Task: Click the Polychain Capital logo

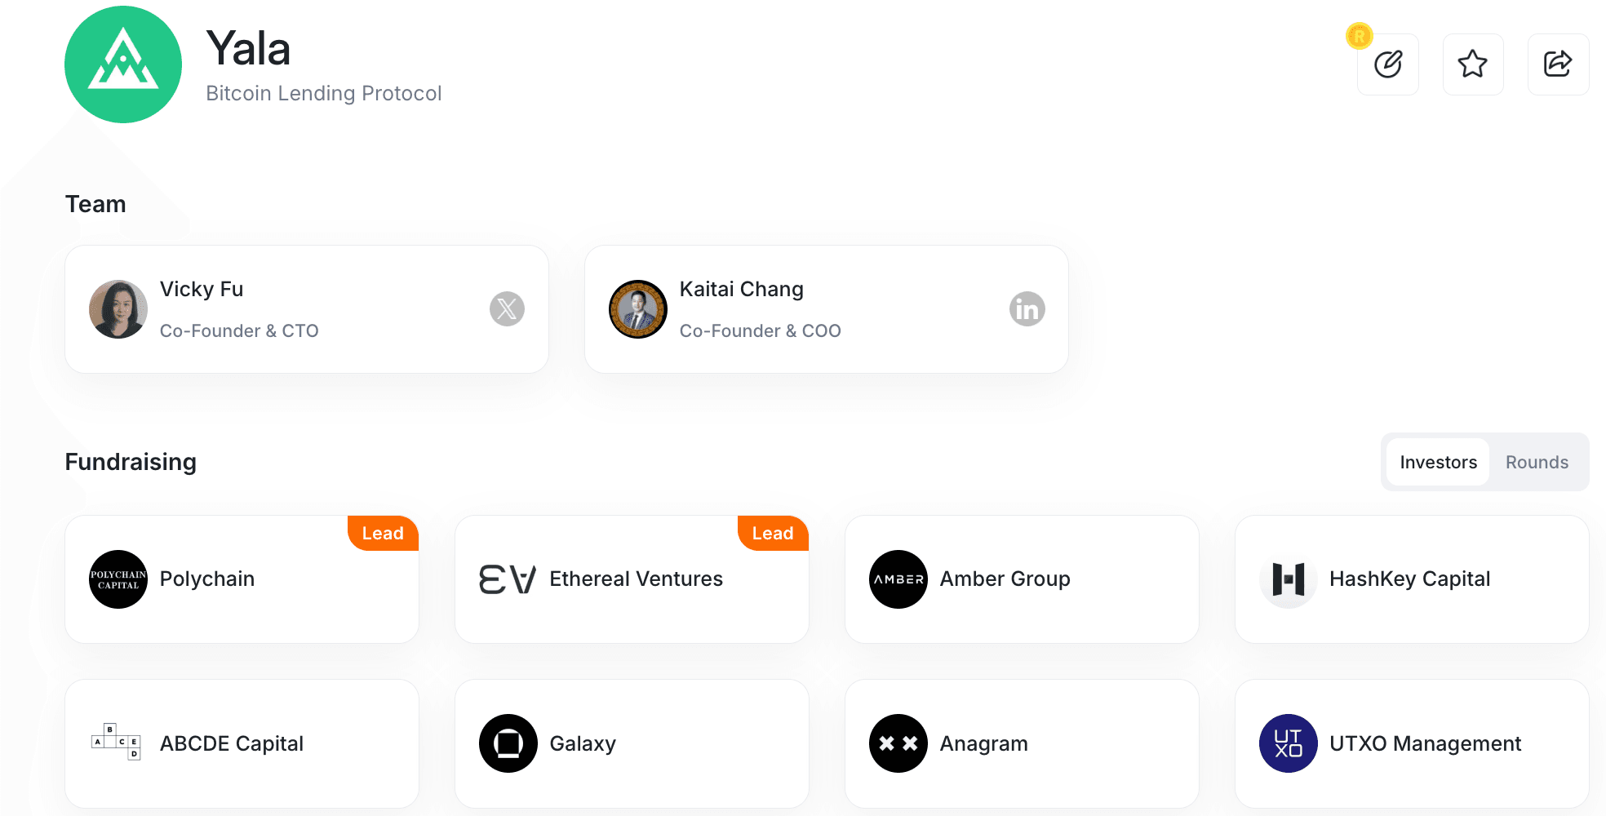Action: (x=118, y=579)
